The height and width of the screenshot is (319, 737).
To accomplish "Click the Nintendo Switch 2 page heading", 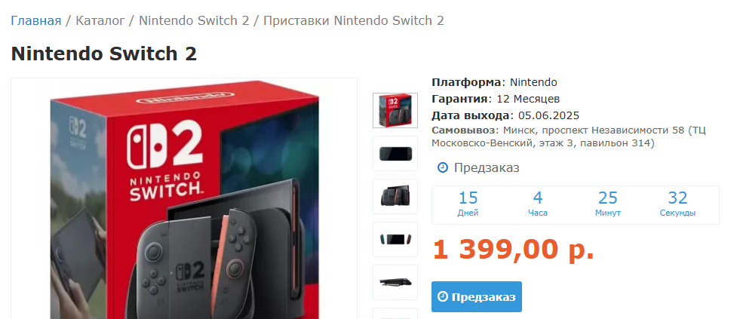I will tap(104, 54).
